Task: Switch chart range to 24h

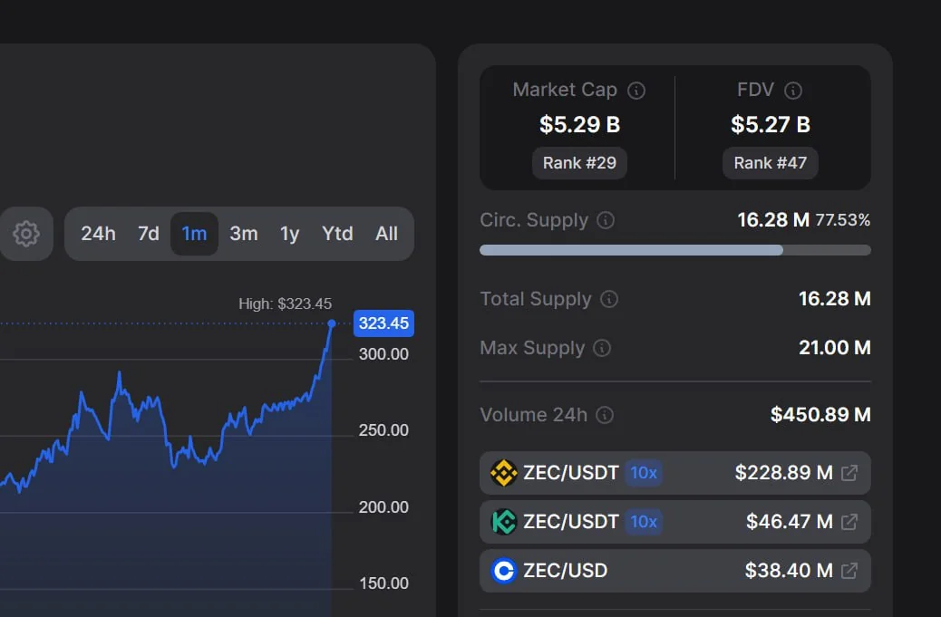Action: (x=98, y=234)
